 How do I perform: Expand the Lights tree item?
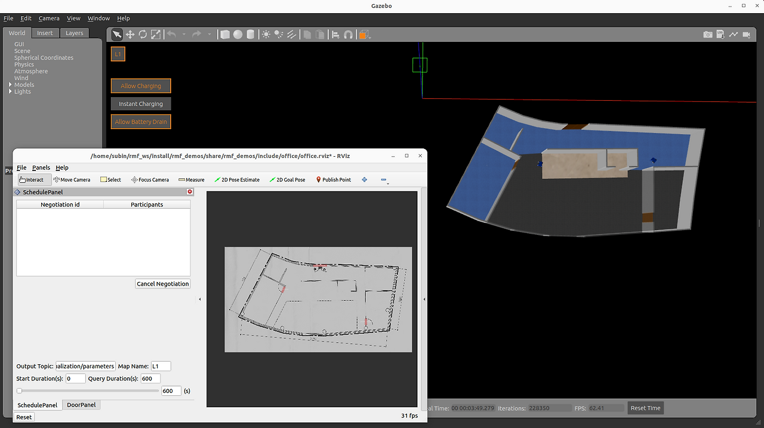[10, 92]
